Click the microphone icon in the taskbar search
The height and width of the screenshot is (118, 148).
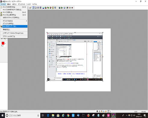click(x=38, y=116)
